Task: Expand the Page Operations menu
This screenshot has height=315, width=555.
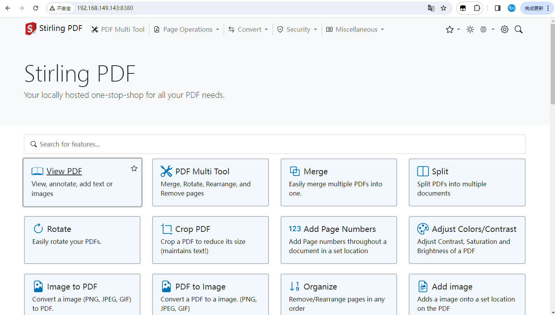Action: [187, 29]
